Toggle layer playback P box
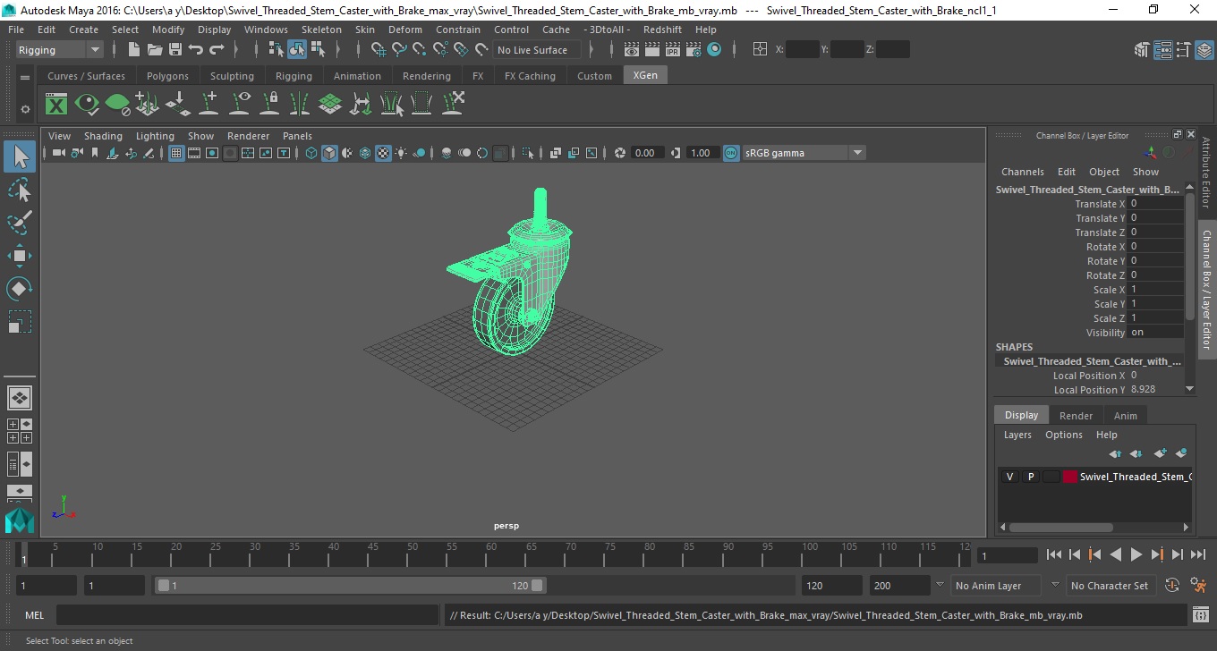Viewport: 1217px width, 651px height. tap(1030, 477)
